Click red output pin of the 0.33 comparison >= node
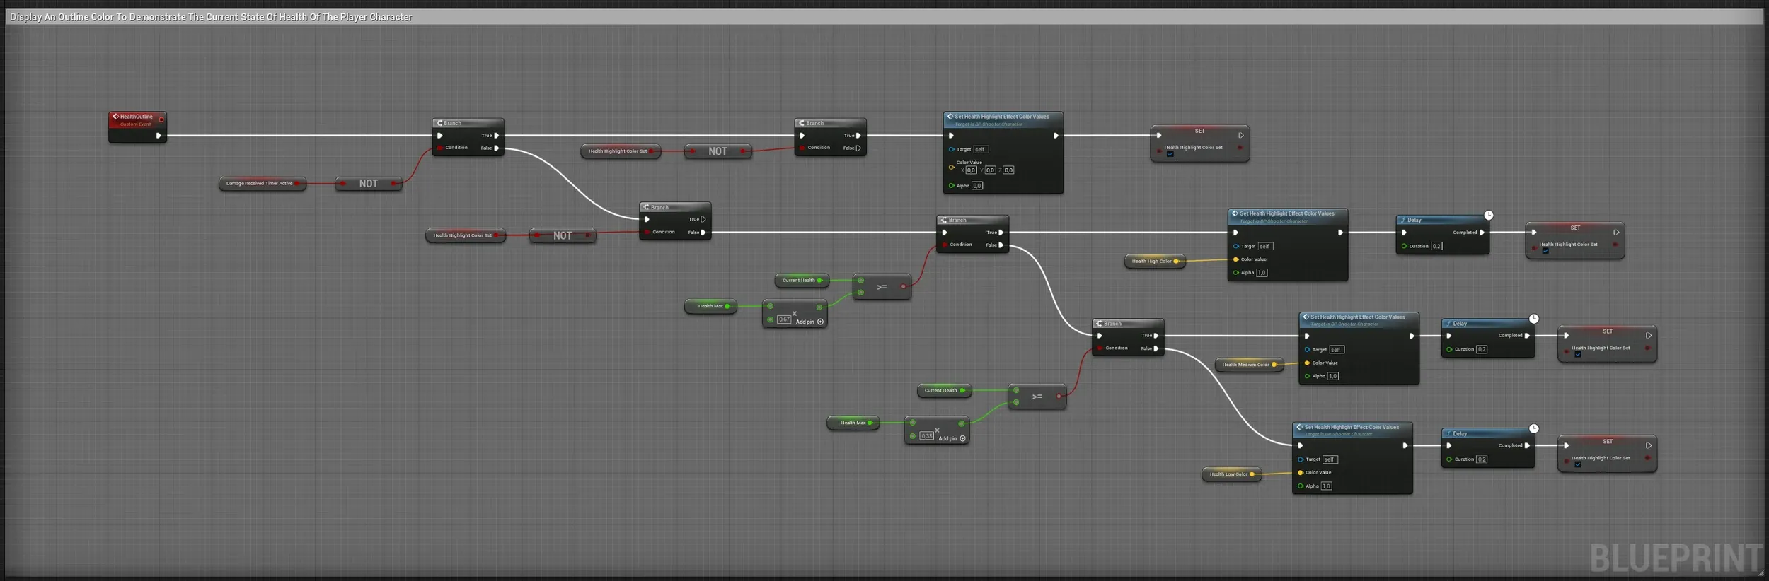1769x581 pixels. pyautogui.click(x=1059, y=397)
